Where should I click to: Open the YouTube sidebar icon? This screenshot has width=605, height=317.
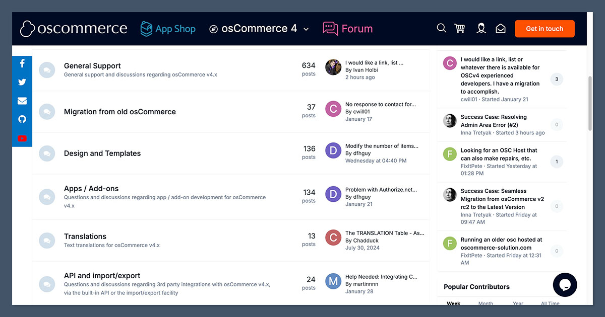pos(22,138)
